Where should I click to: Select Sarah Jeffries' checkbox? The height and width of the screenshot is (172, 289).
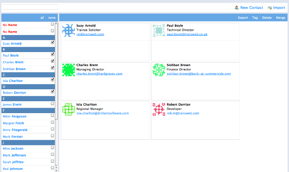pos(52,161)
